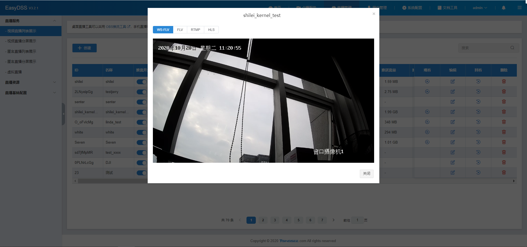The width and height of the screenshot is (527, 247).
Task: Play the 2.75 MB row stream
Action: [427, 92]
